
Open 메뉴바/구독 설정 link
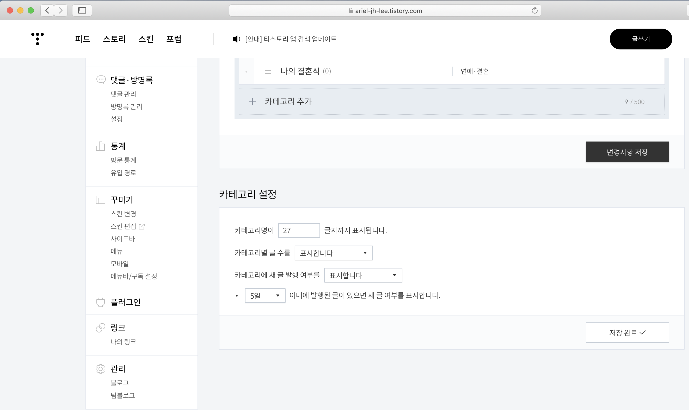(x=134, y=276)
